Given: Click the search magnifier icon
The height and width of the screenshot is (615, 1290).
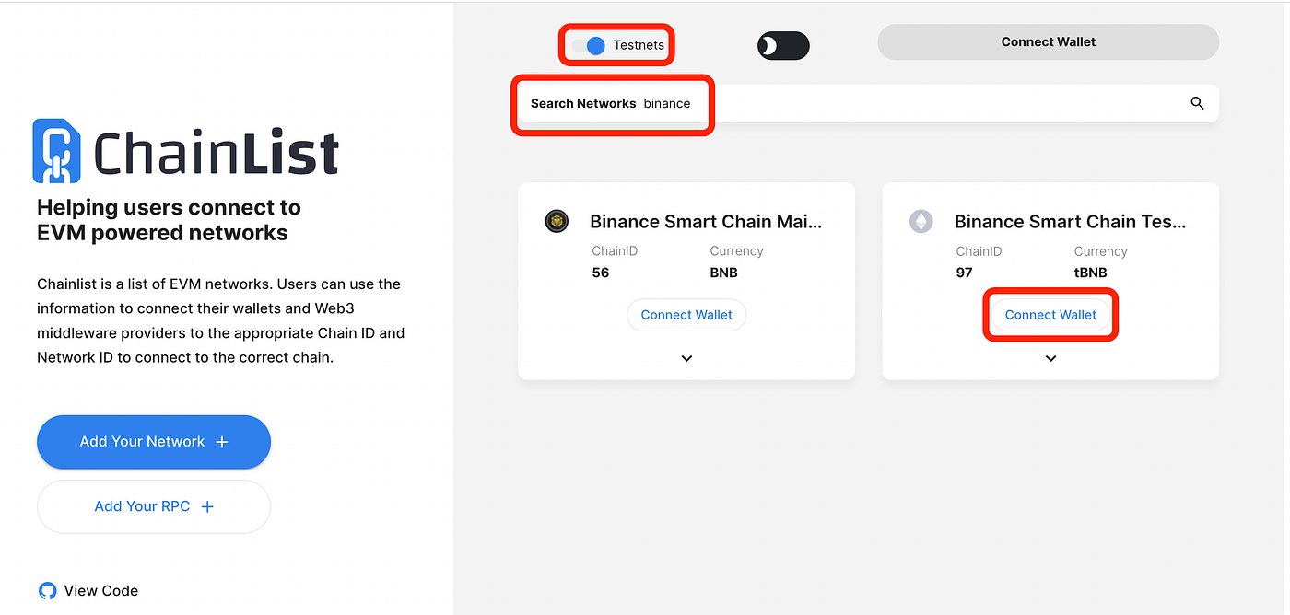Looking at the screenshot, I should click(x=1197, y=103).
